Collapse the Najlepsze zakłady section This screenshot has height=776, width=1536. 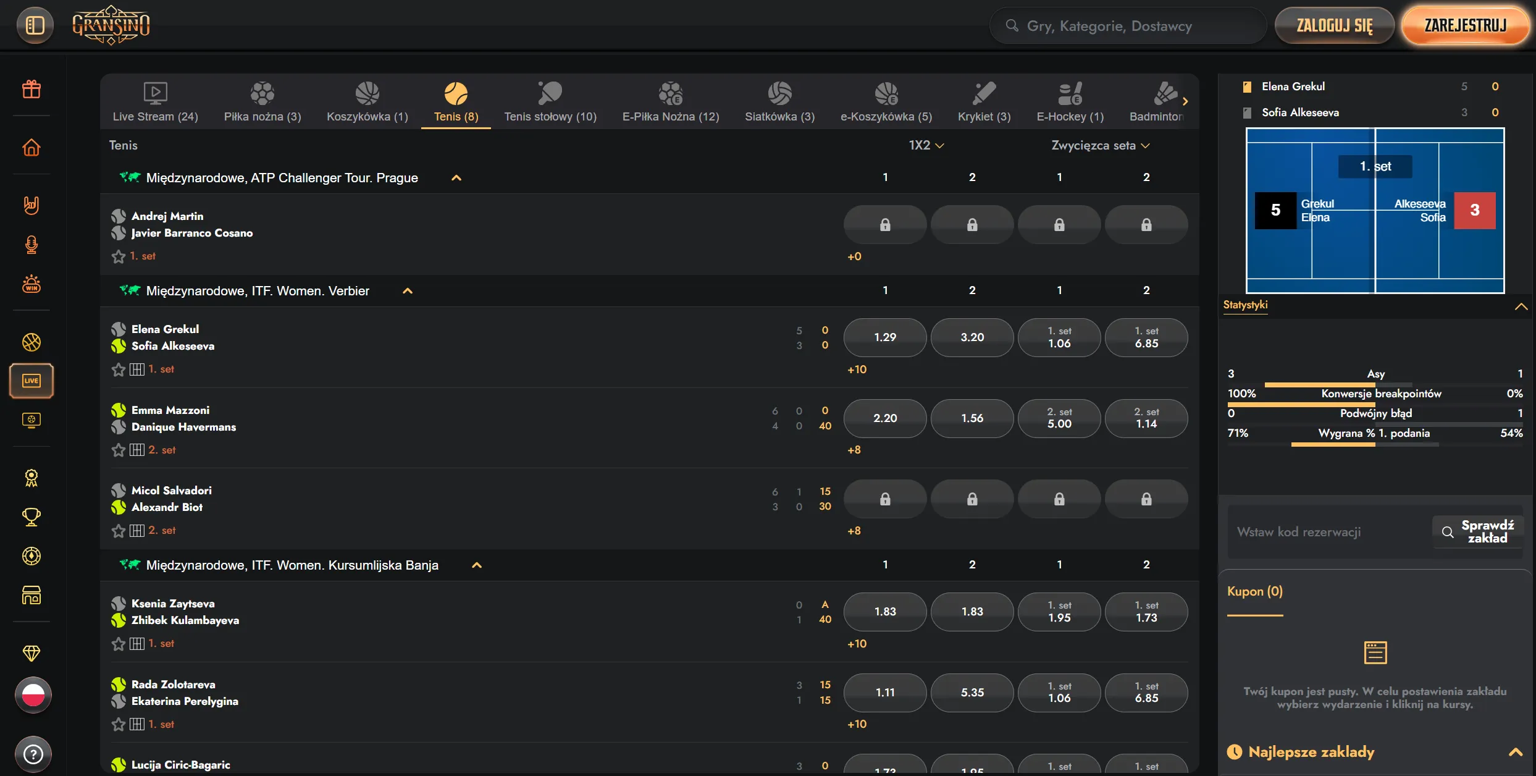pos(1516,752)
